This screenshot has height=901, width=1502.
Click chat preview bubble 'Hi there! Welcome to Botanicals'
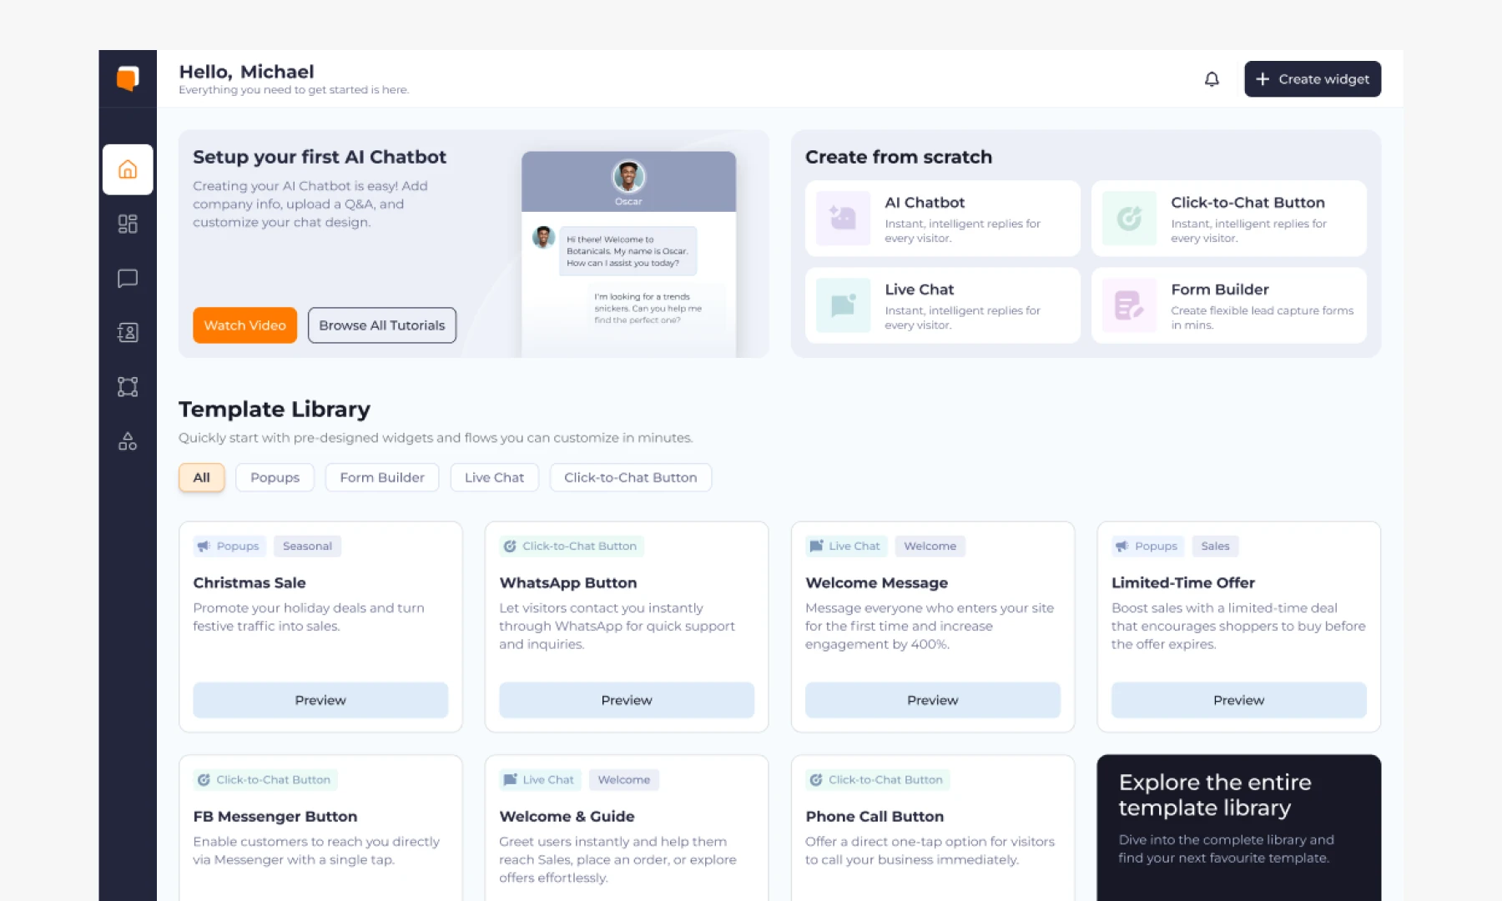(x=628, y=251)
